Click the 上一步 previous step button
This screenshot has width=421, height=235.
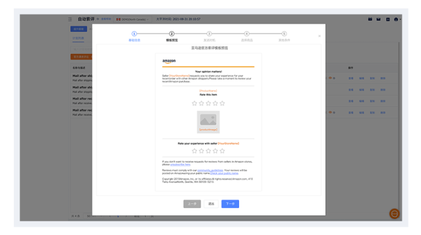(x=192, y=204)
